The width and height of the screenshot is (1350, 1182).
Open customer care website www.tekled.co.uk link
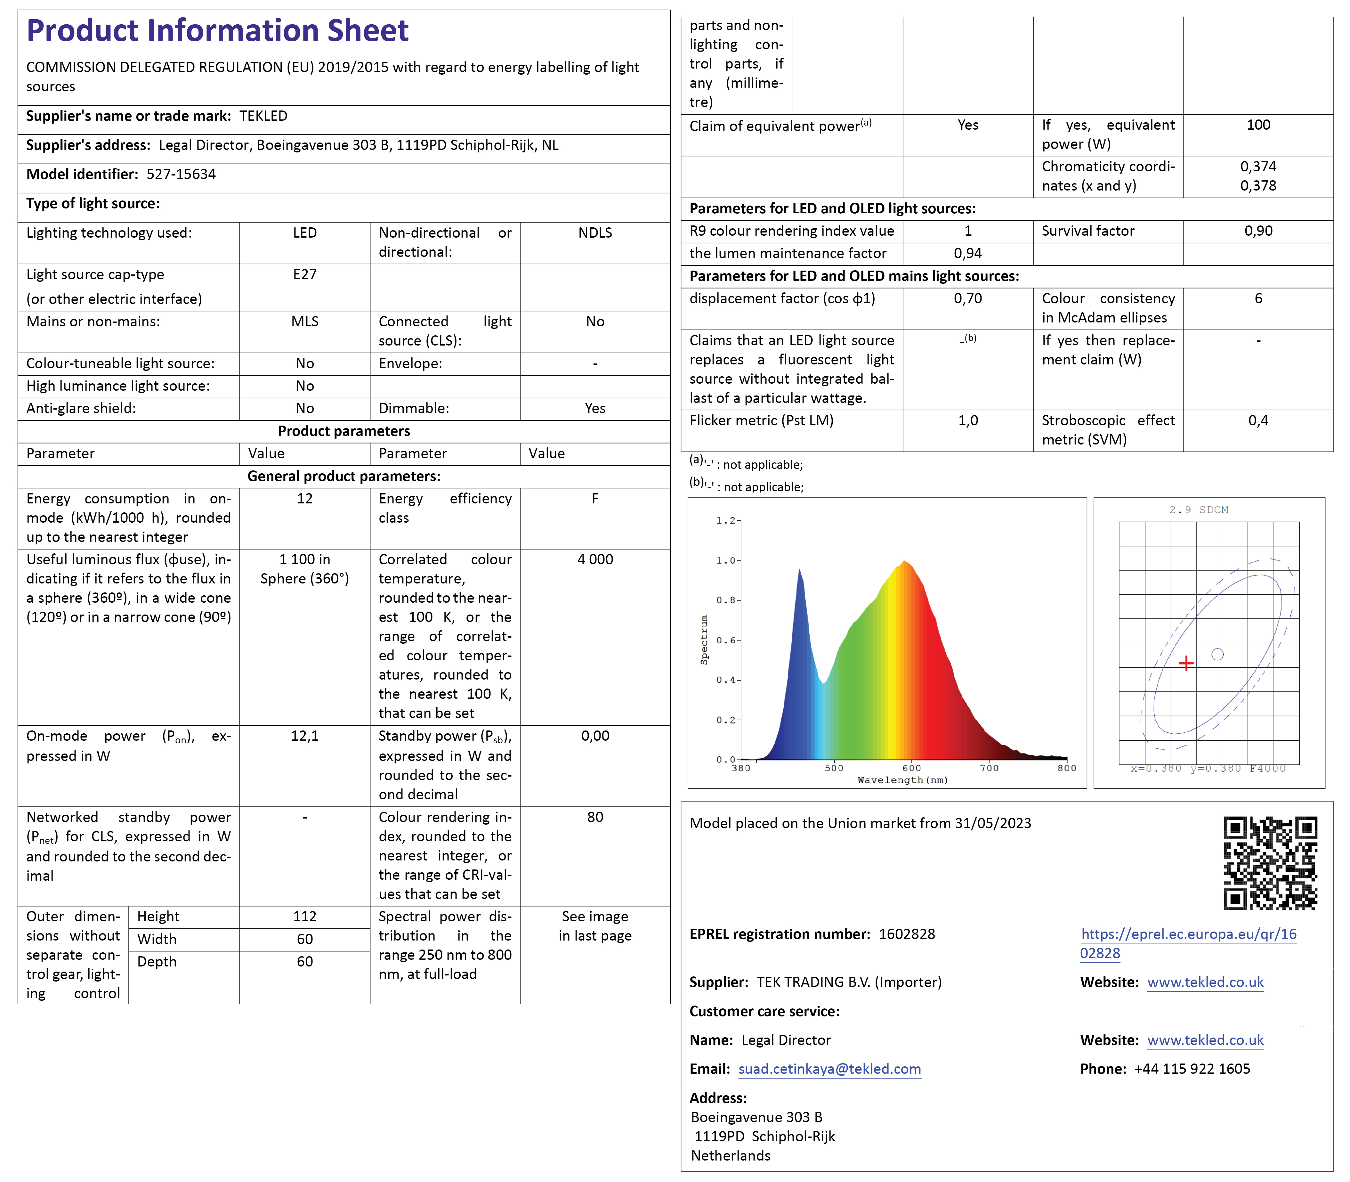click(1205, 1040)
